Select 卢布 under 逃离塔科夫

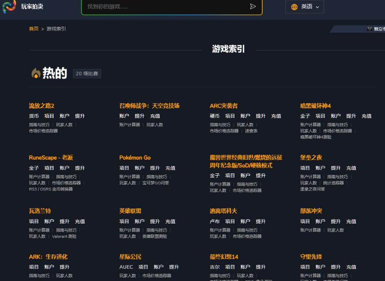pos(214,221)
